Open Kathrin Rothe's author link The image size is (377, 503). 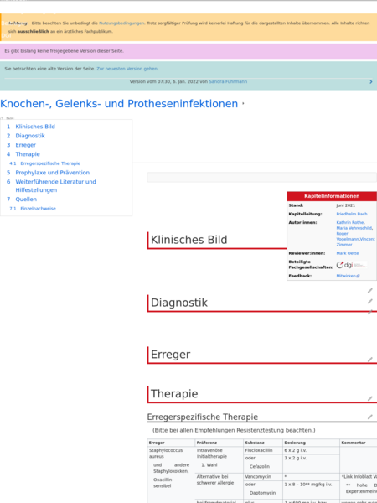[350, 222]
